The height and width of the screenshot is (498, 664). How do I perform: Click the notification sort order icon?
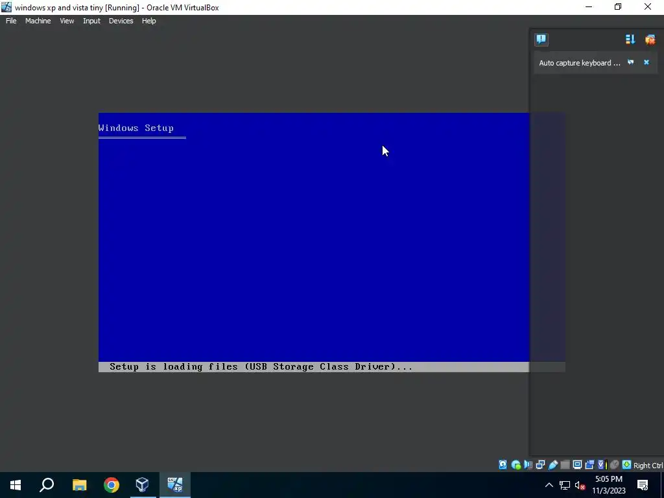coord(630,40)
